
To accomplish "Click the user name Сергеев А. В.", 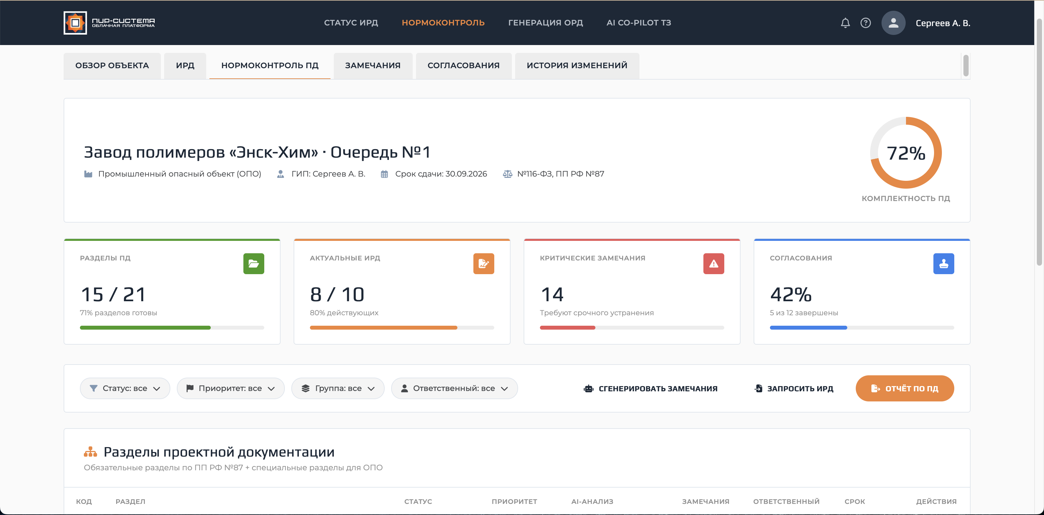I will [943, 23].
